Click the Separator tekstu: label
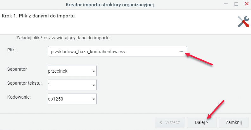Viewport: 251px width, 130px height. point(24,83)
